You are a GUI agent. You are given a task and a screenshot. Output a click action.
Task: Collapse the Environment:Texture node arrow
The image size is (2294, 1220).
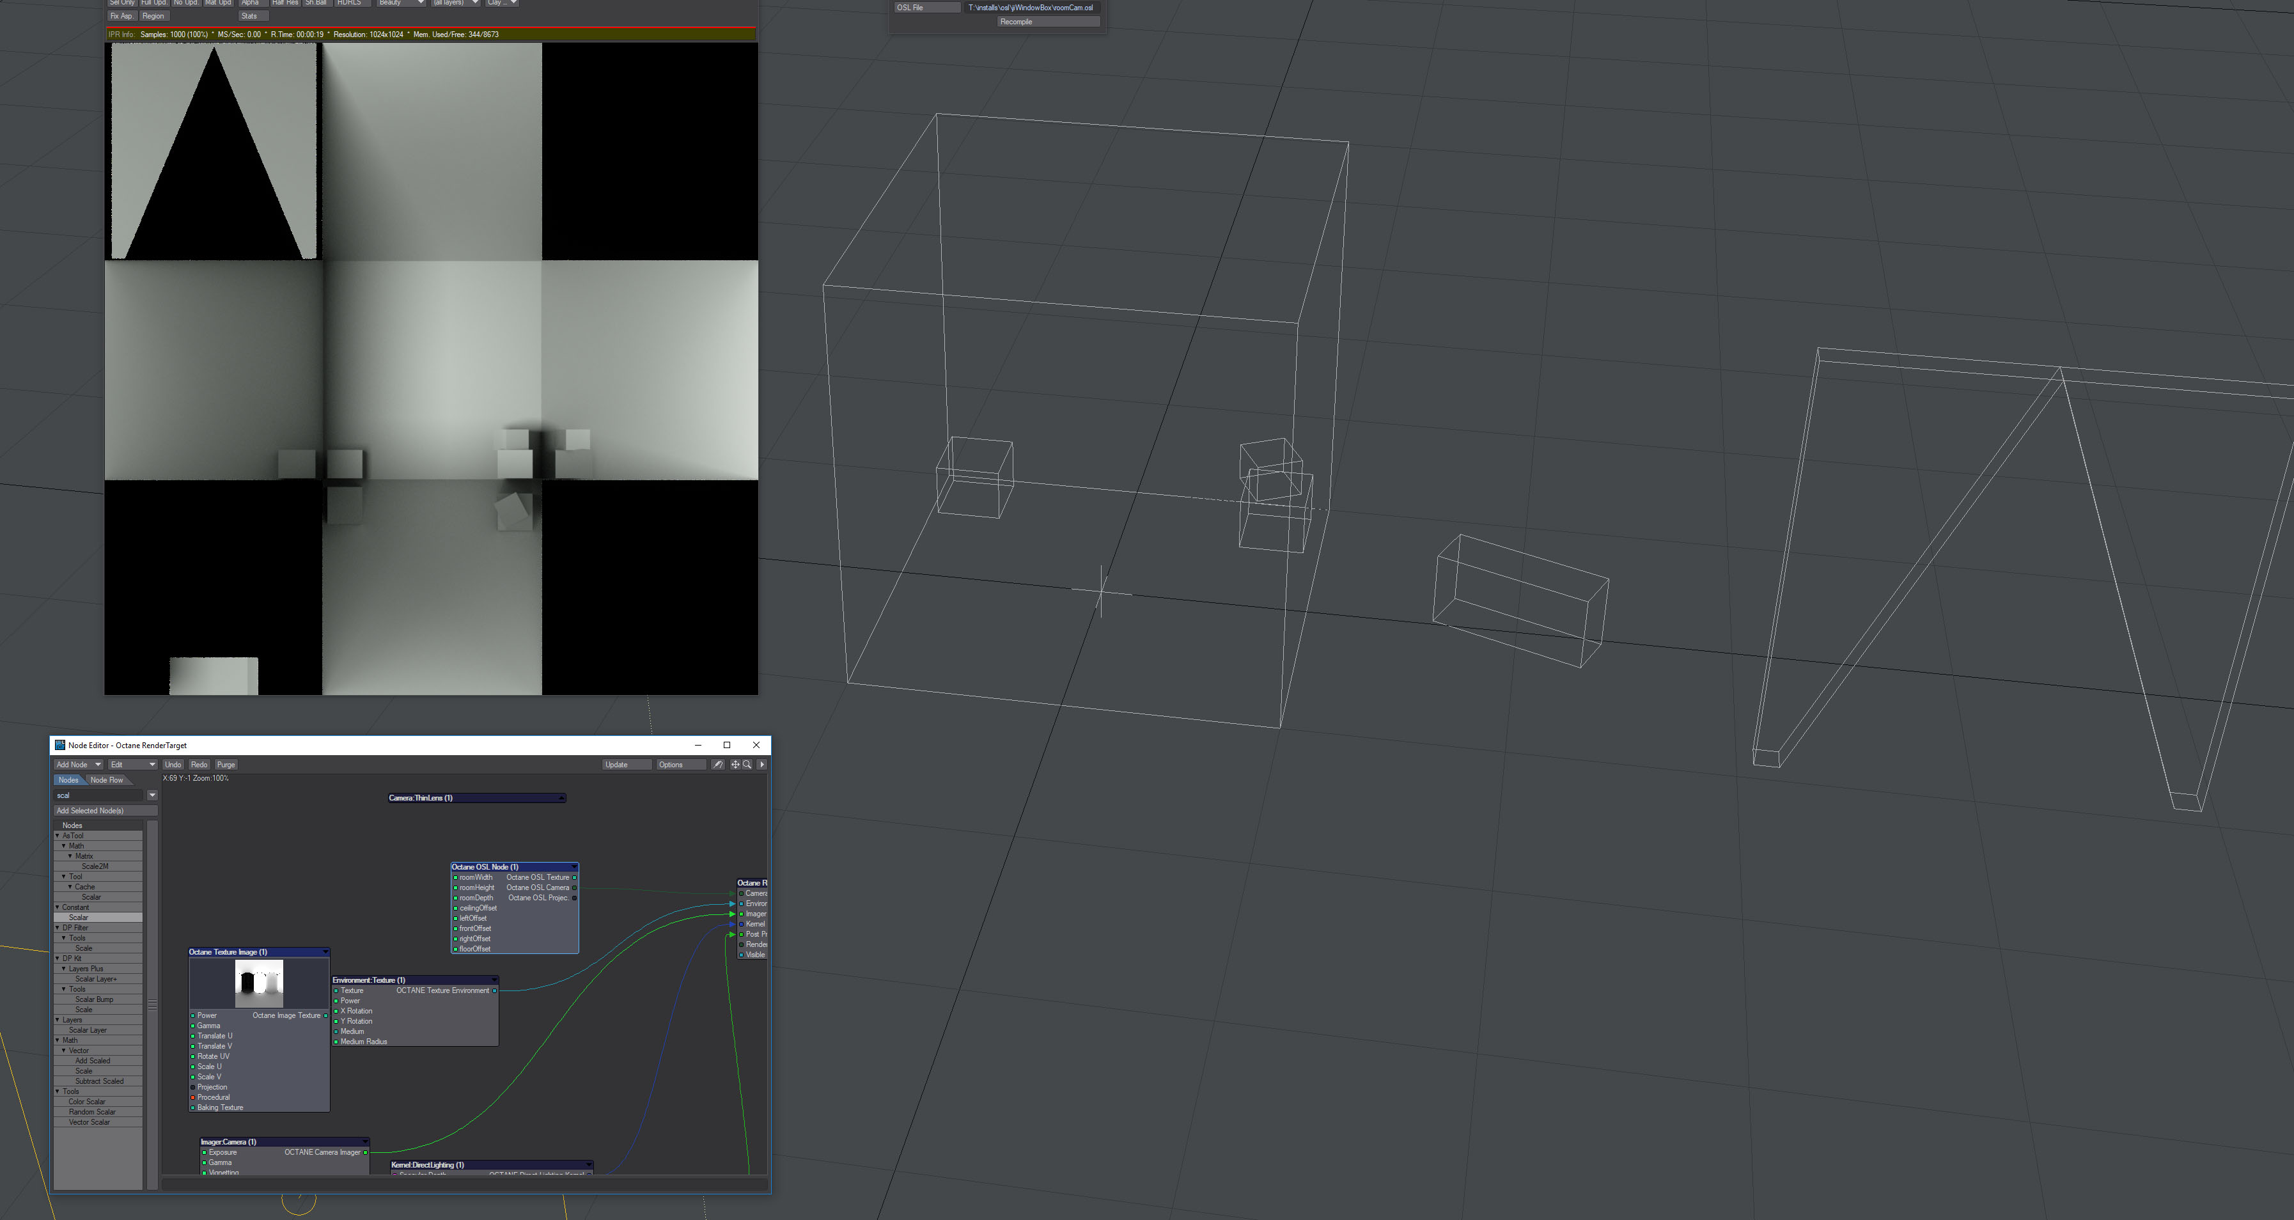pyautogui.click(x=494, y=980)
